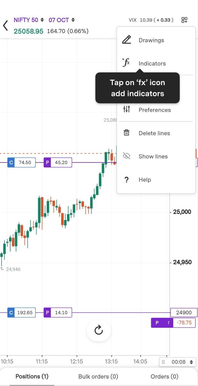
Task: Select the Drawings pencil icon
Action: point(127,40)
